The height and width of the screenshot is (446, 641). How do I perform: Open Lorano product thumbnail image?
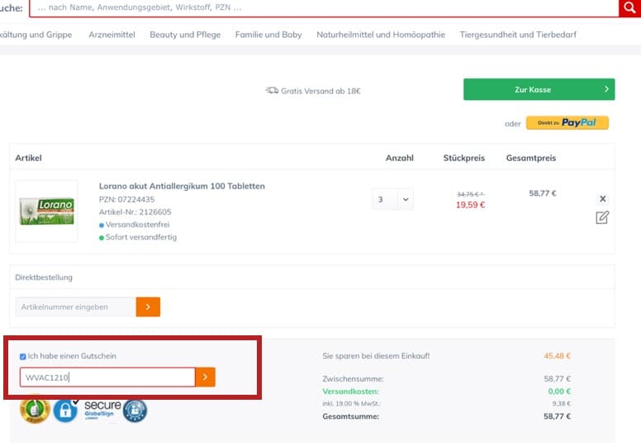click(46, 211)
